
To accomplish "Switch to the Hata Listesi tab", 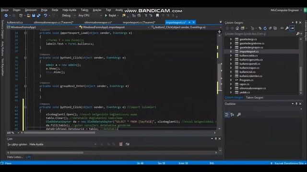I will 15,157.
